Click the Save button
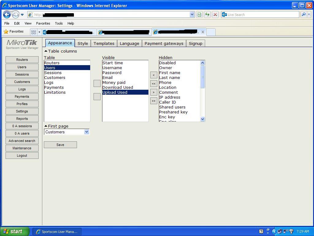The image size is (314, 236). click(60, 145)
